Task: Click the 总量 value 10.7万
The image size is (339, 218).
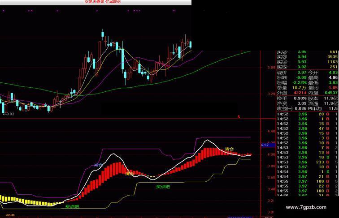Action: (299, 88)
